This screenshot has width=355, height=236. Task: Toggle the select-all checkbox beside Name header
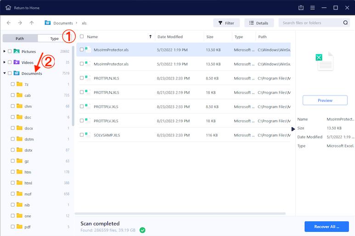coord(82,37)
